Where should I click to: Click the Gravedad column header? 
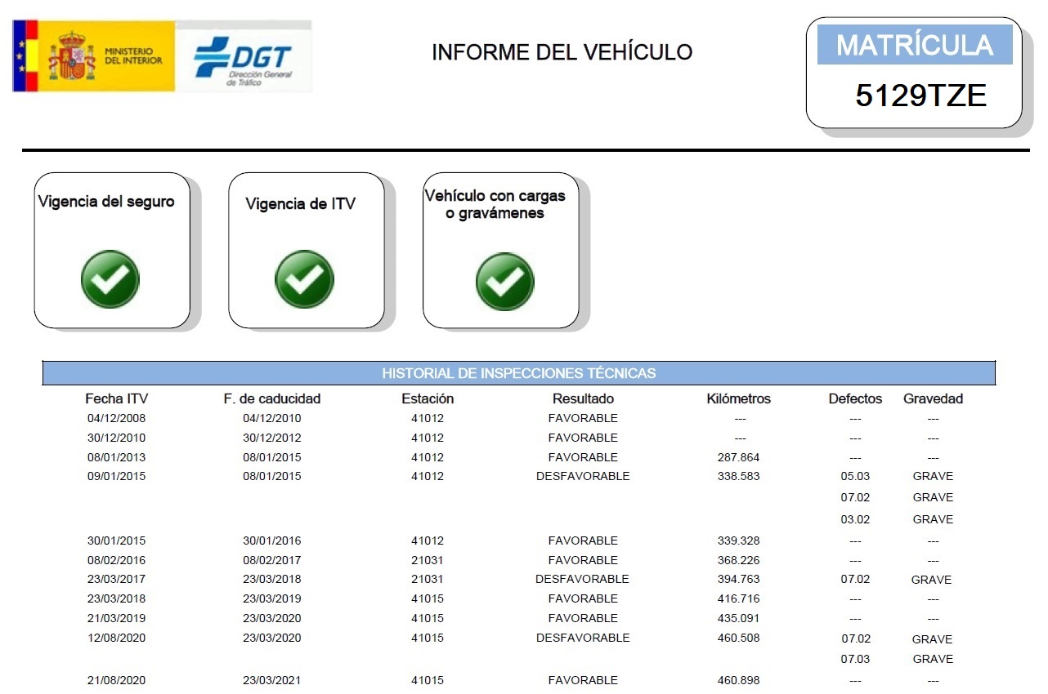coord(933,399)
